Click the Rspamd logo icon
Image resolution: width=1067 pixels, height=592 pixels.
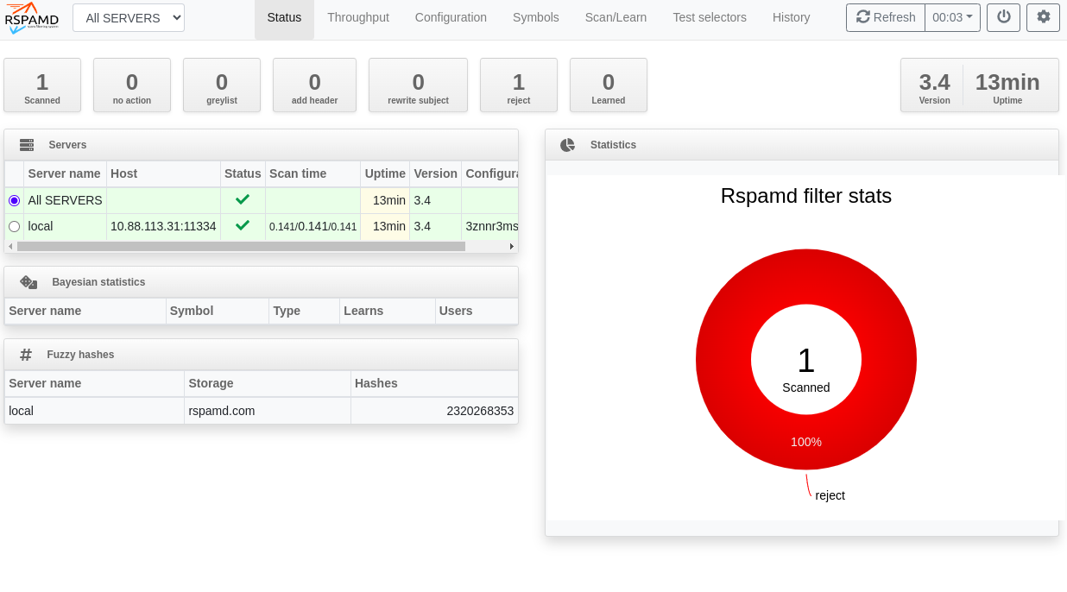pyautogui.click(x=32, y=18)
